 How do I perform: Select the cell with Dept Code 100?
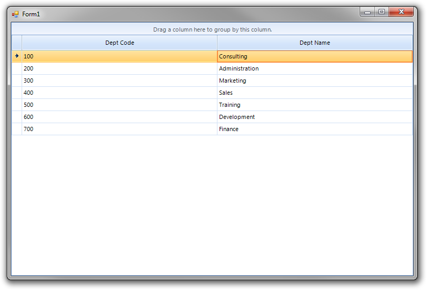[120, 56]
